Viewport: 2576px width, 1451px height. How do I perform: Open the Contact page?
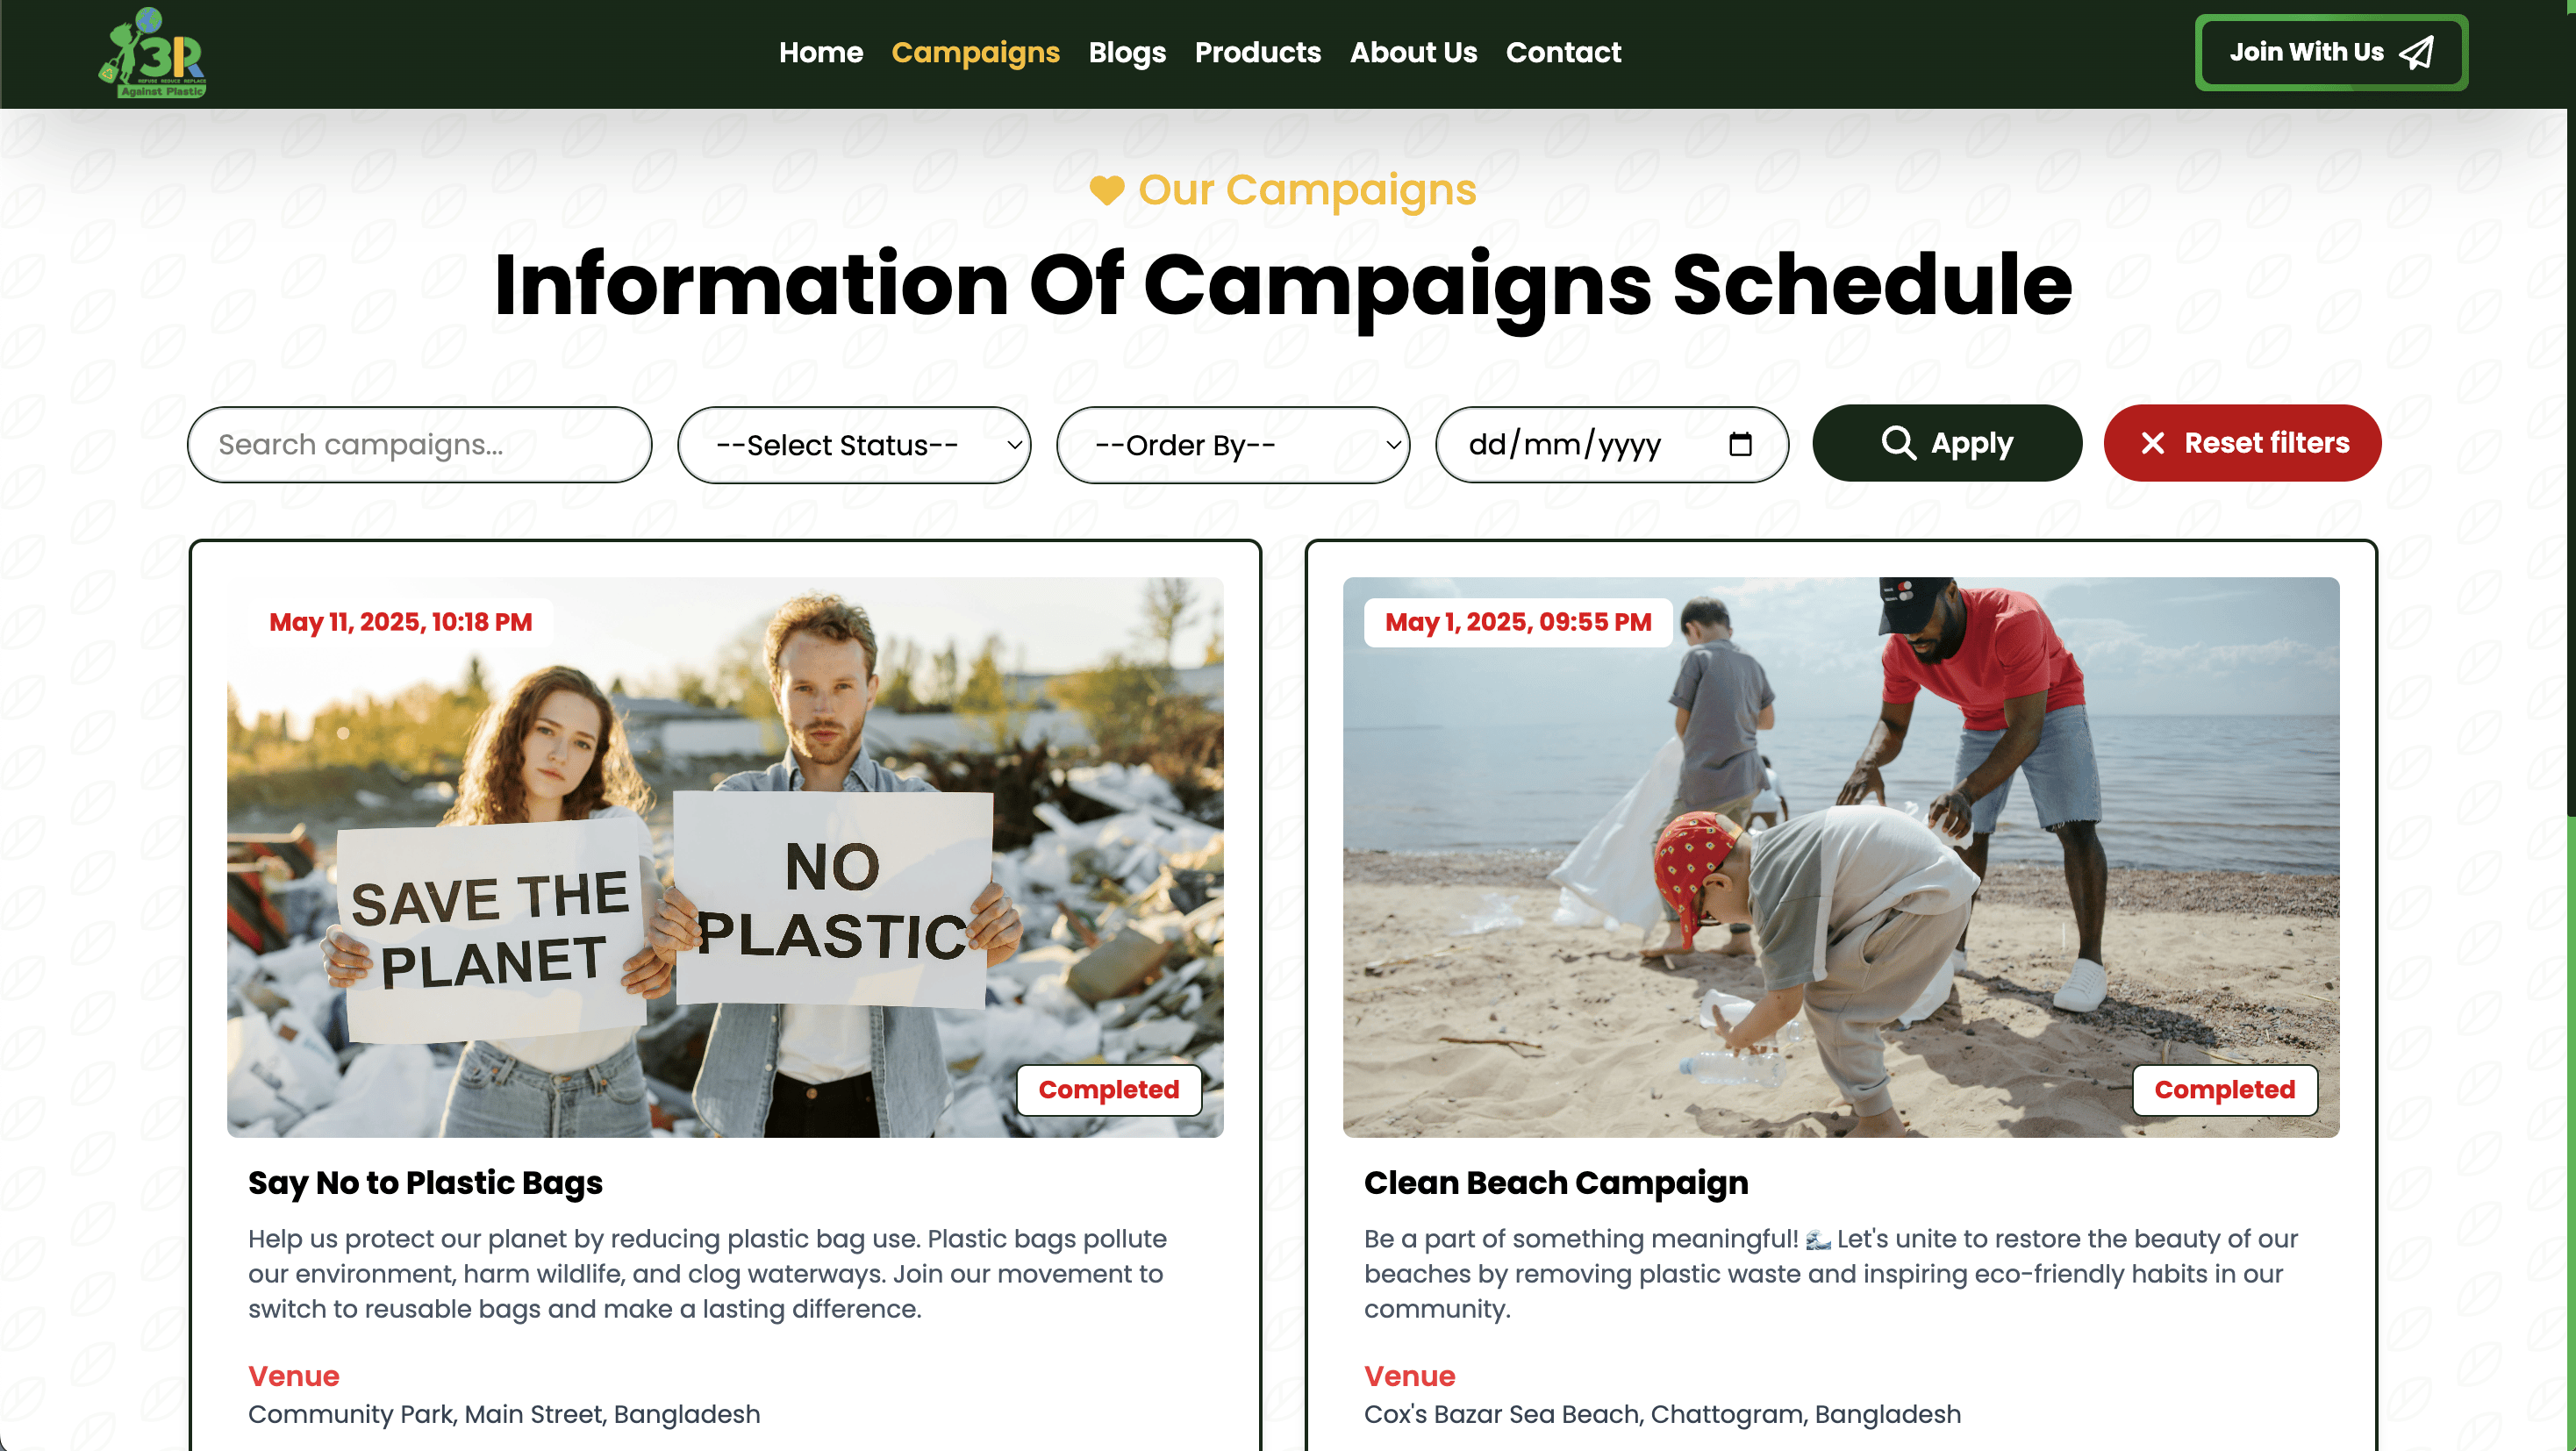(1563, 52)
